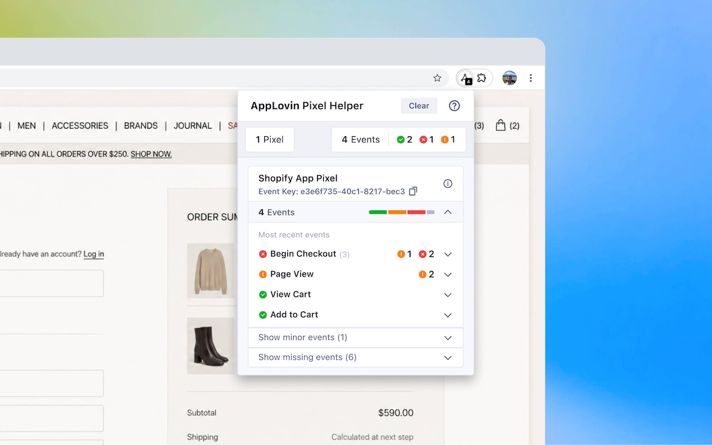
Task: Click the 'Most recent events' label
Action: (x=294, y=235)
